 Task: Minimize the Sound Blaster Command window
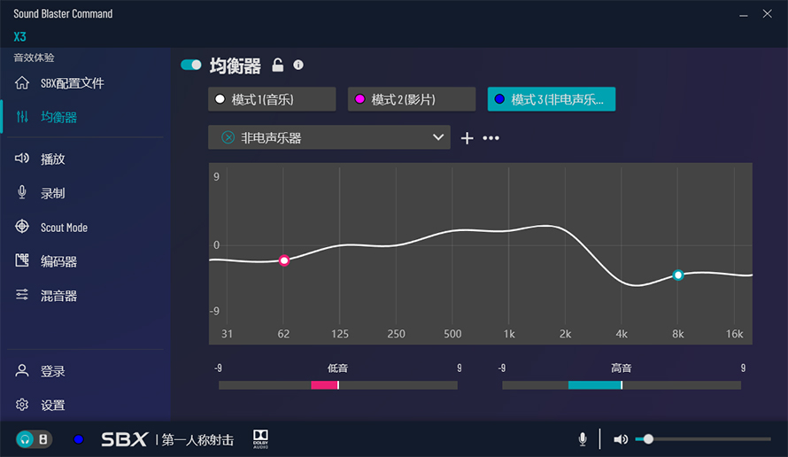coord(743,14)
